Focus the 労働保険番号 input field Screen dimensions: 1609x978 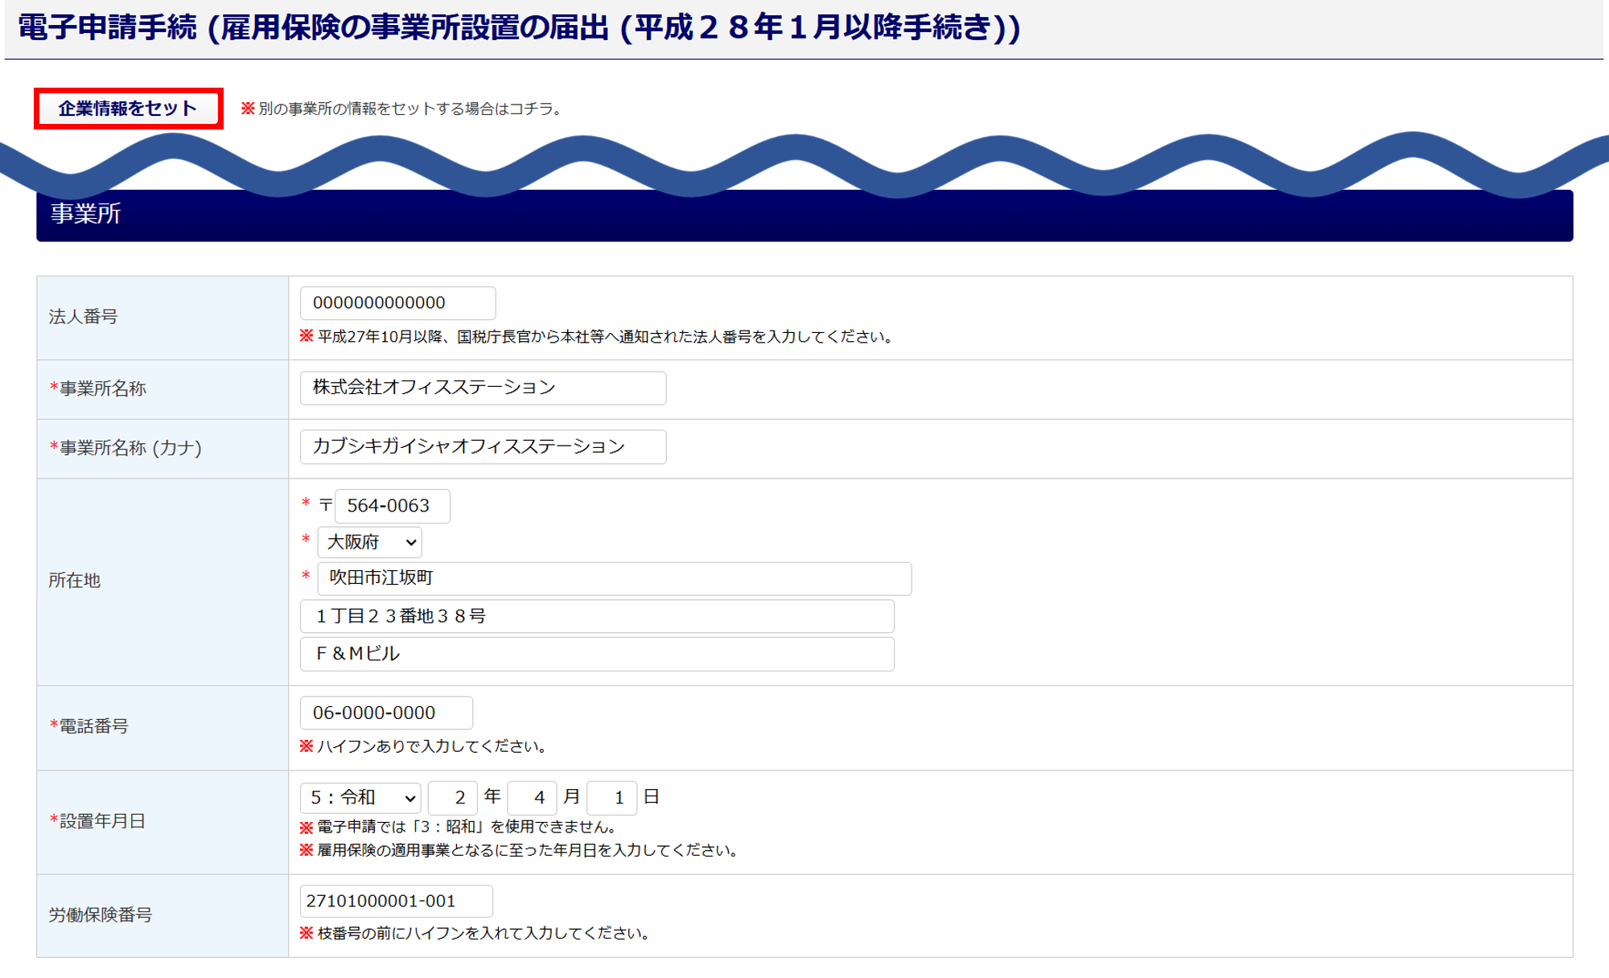396,901
